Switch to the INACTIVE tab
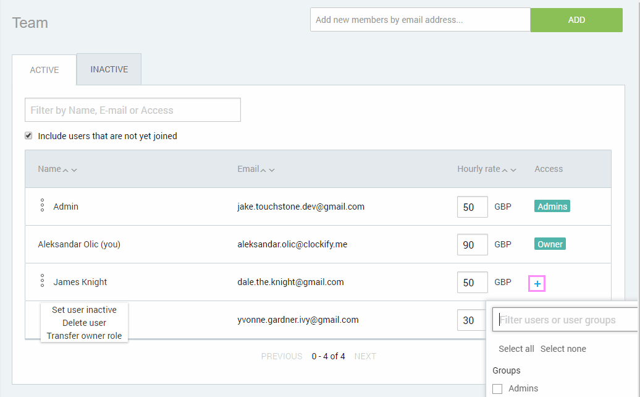 point(109,69)
